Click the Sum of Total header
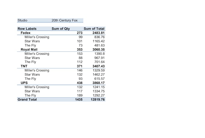 click(x=94, y=29)
